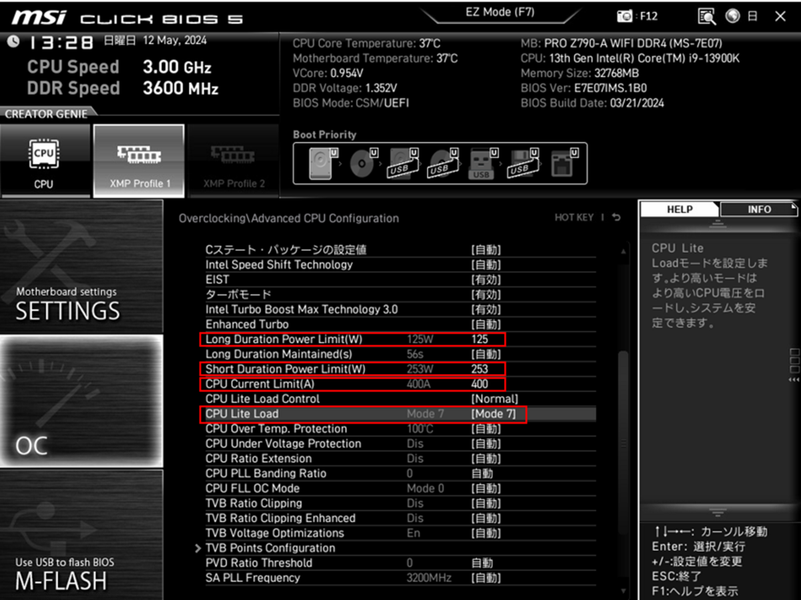The height and width of the screenshot is (600, 801).
Task: Open the BIOS search magnifier icon
Action: pos(707,16)
